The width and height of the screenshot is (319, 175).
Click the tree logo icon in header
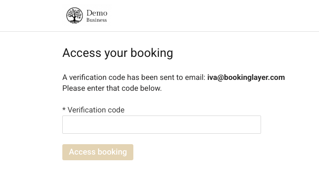[75, 16]
